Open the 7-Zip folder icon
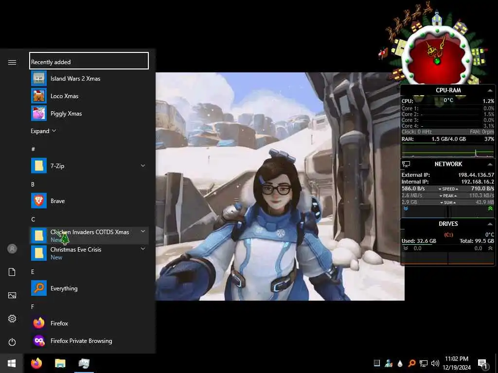498x373 pixels. tap(39, 166)
